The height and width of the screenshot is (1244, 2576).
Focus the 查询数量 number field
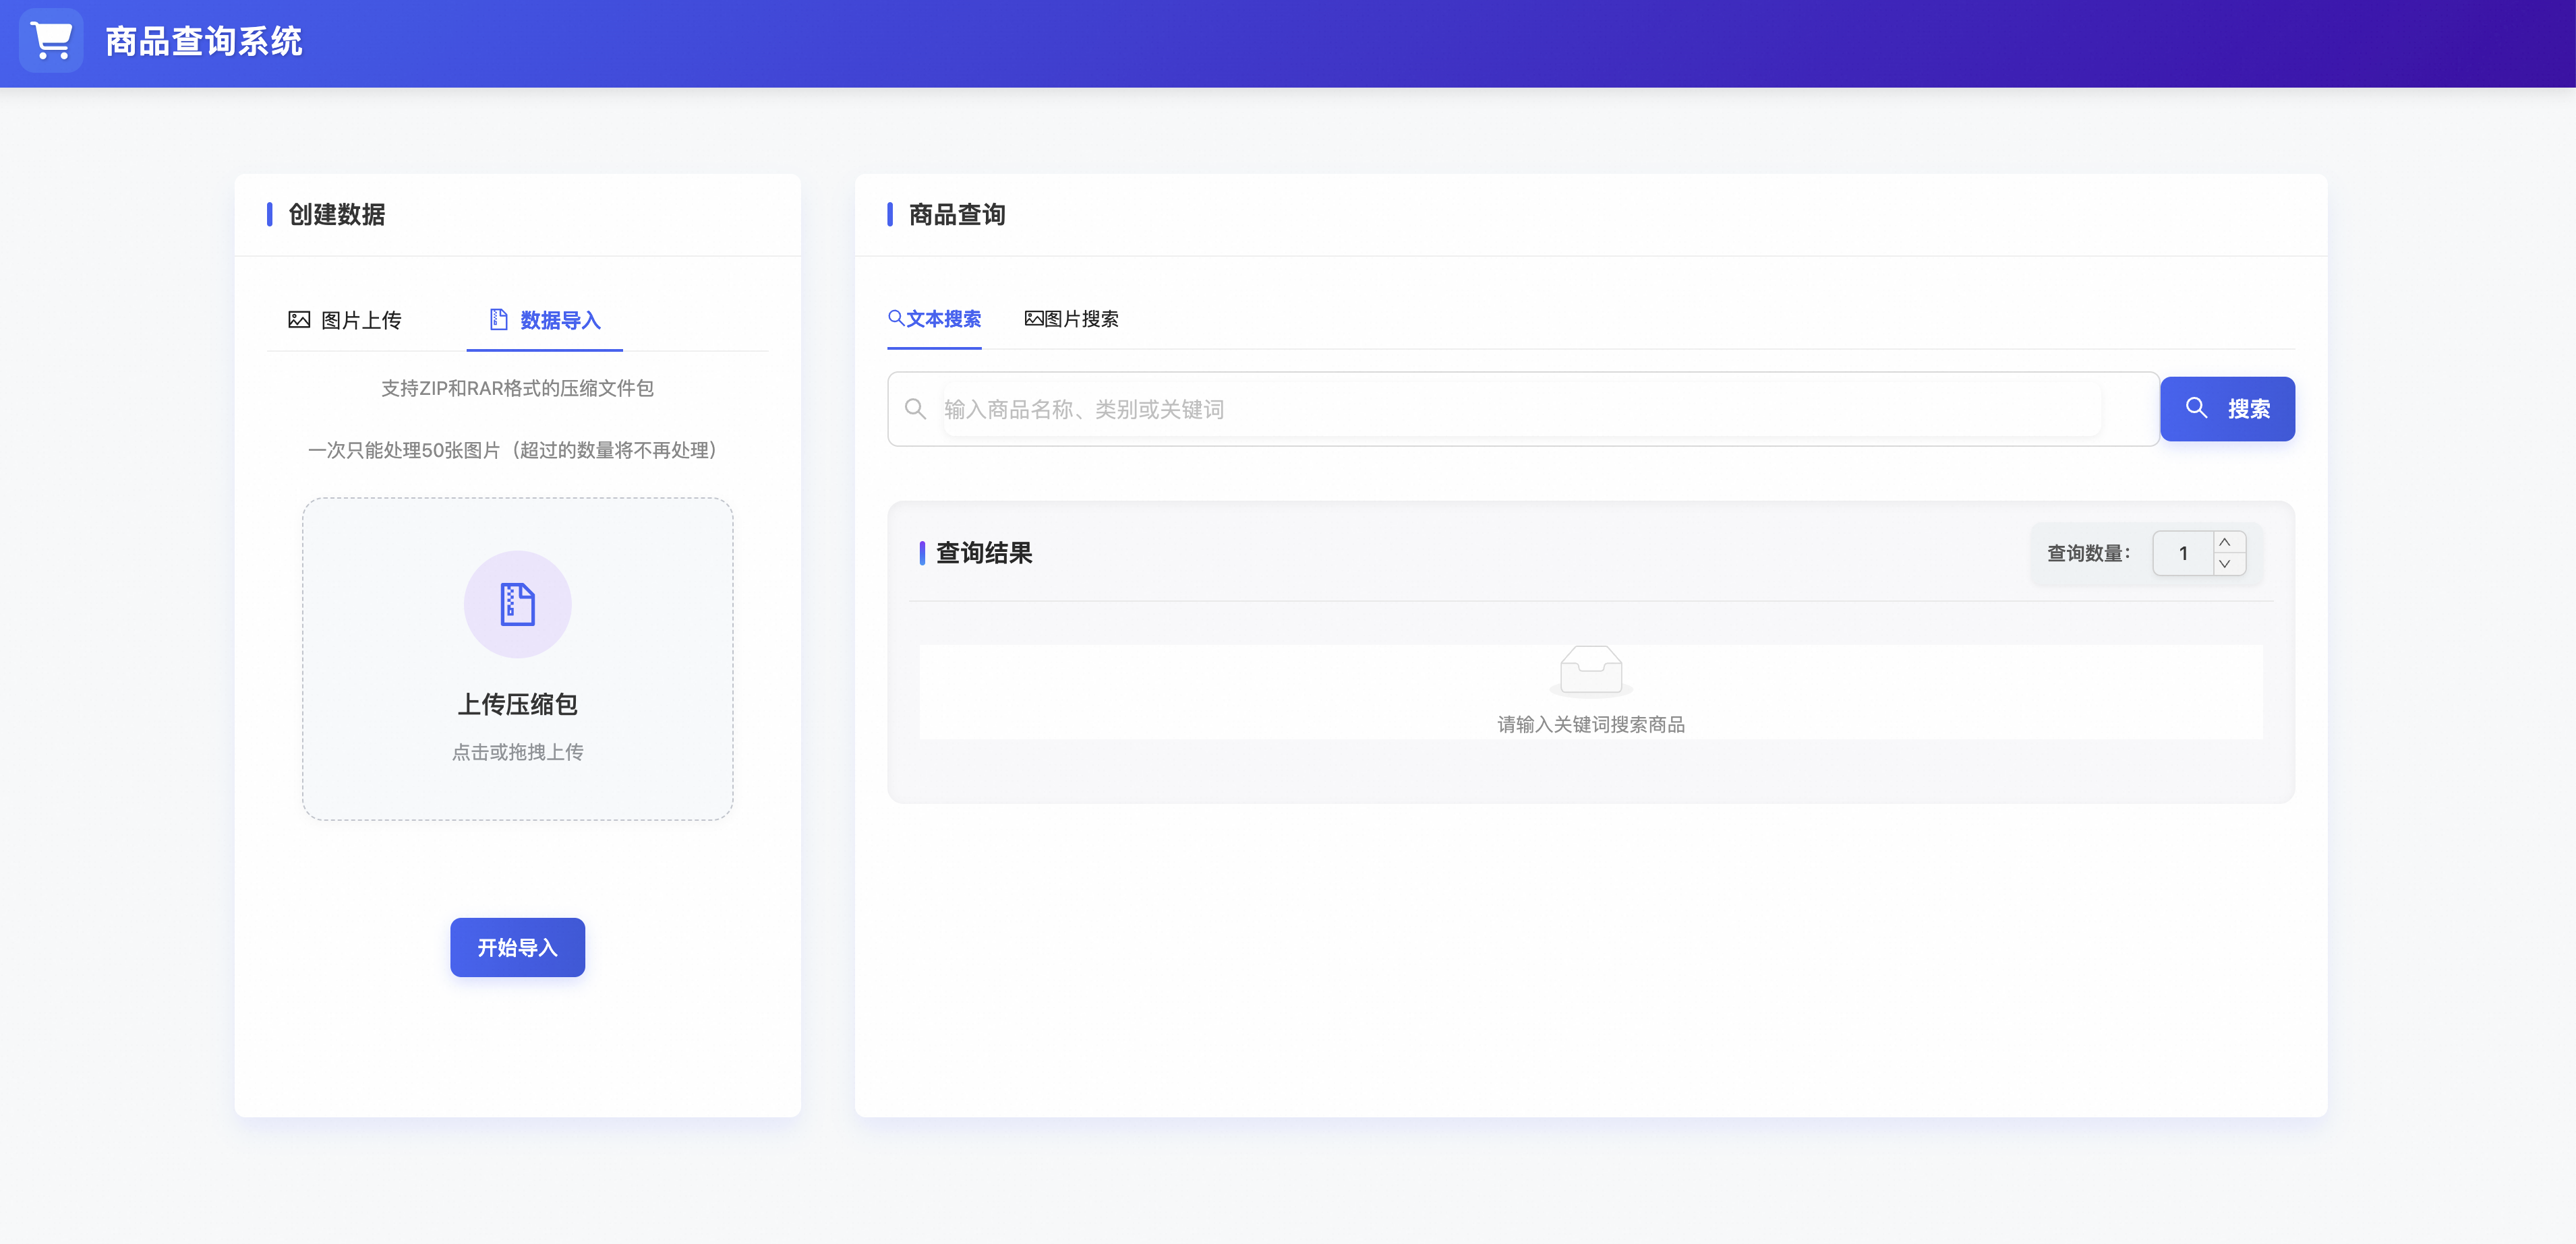(2183, 553)
